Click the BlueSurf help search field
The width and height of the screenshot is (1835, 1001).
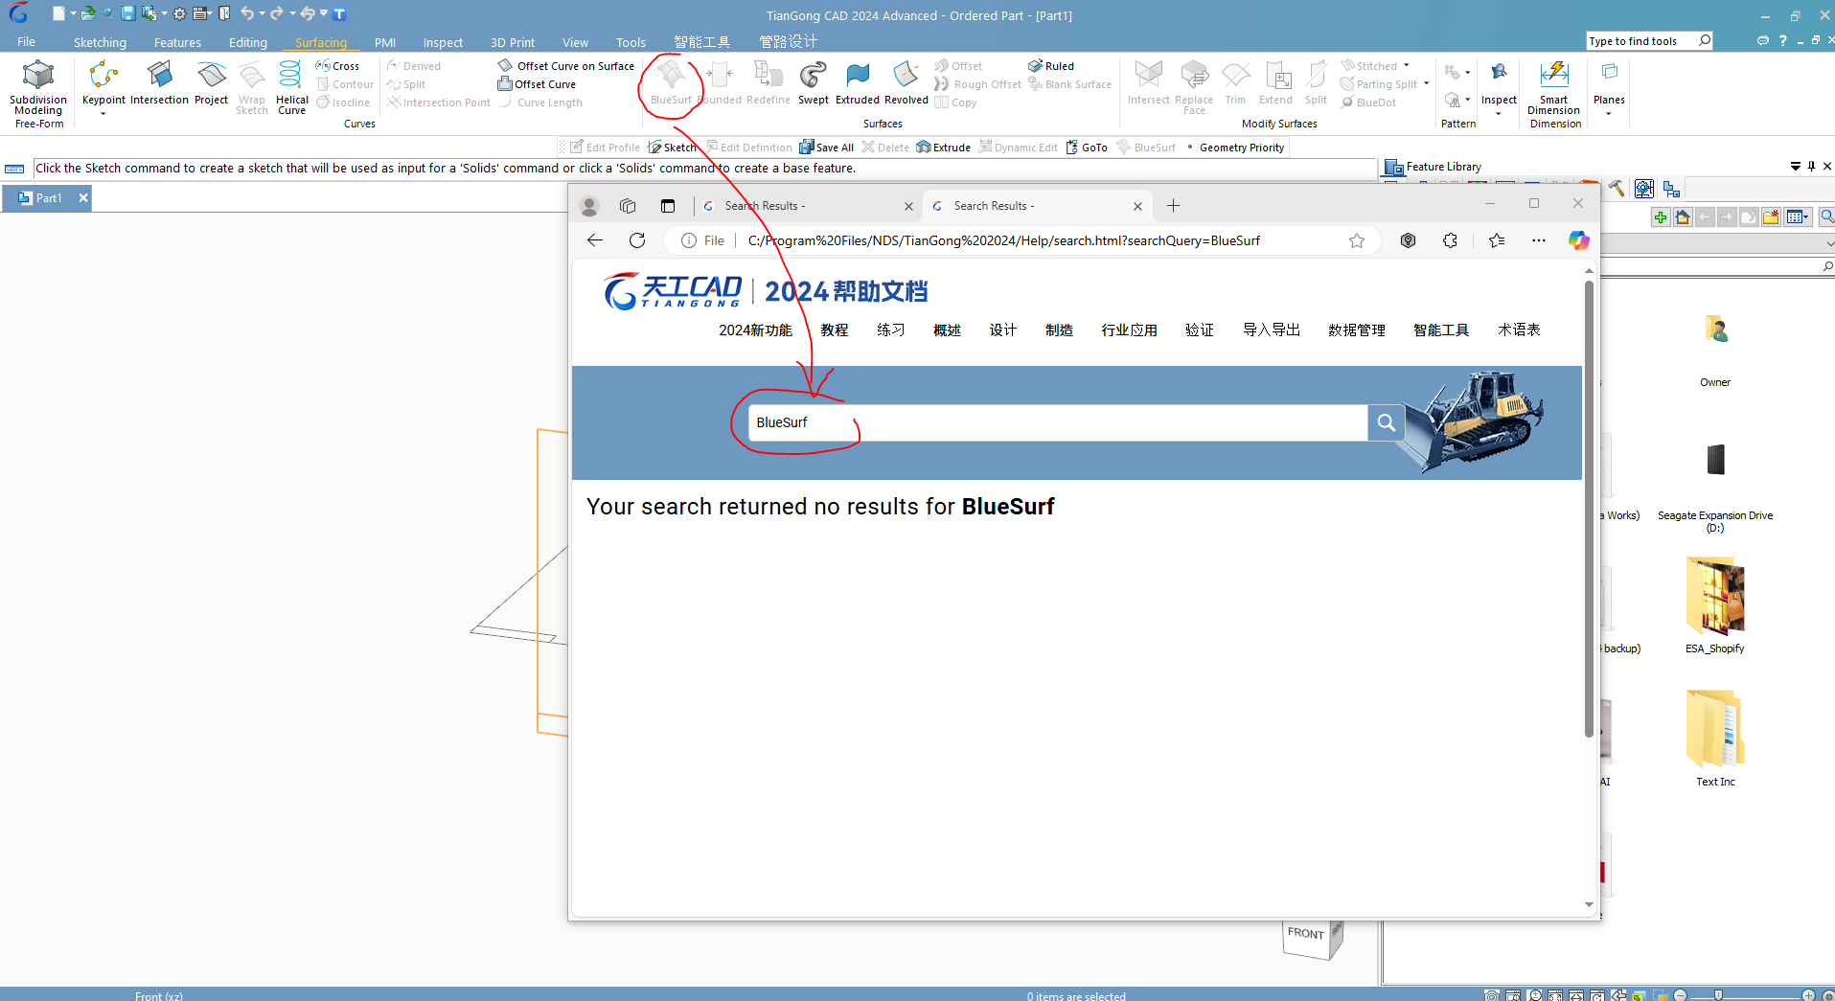click(x=1058, y=422)
